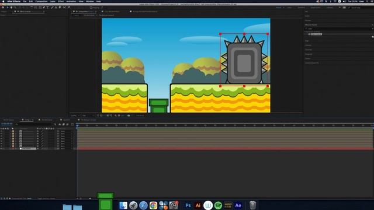Select the Home icon in the toolbar
The image size is (374, 210).
pyautogui.click(x=2, y=8)
